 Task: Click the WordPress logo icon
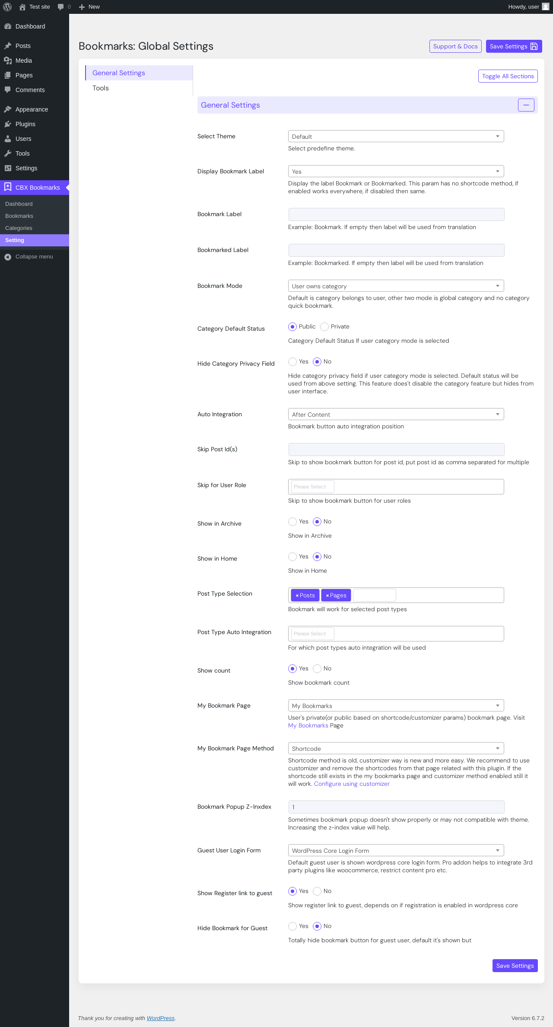(x=7, y=7)
